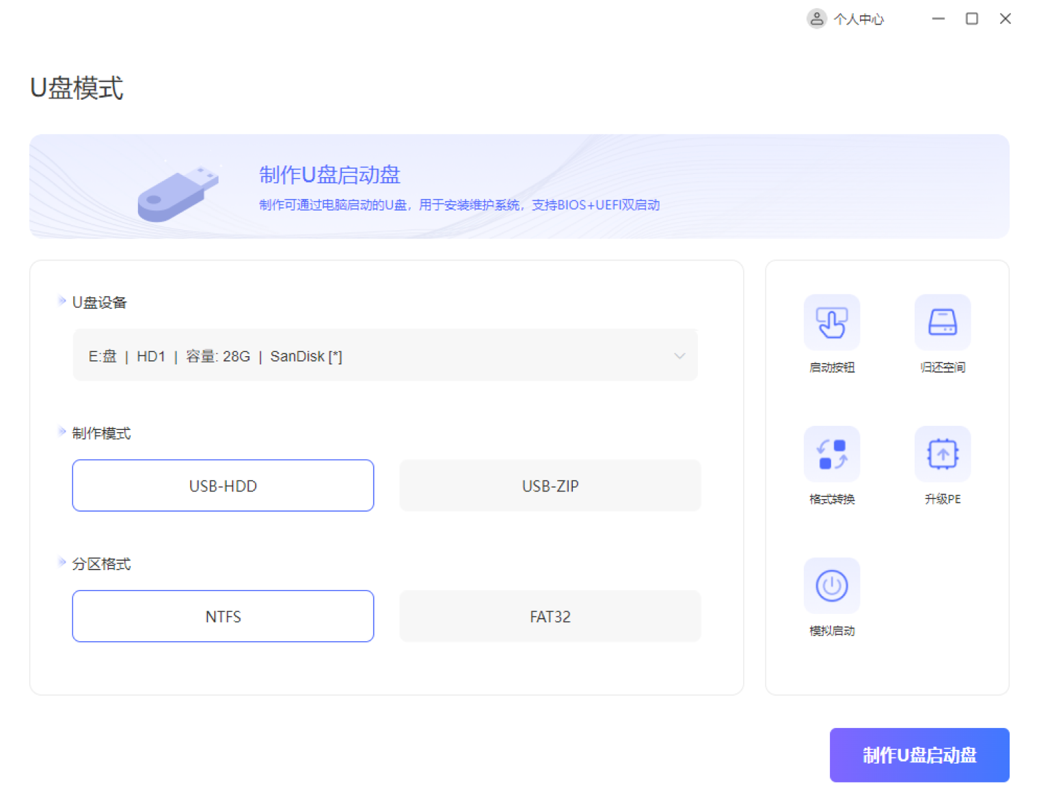
Task: Click the arrow beside 制作模式 heading
Action: 62,431
